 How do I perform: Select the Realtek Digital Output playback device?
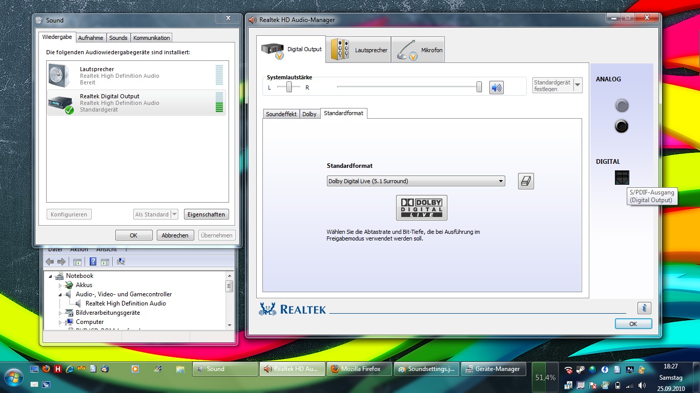pyautogui.click(x=137, y=103)
